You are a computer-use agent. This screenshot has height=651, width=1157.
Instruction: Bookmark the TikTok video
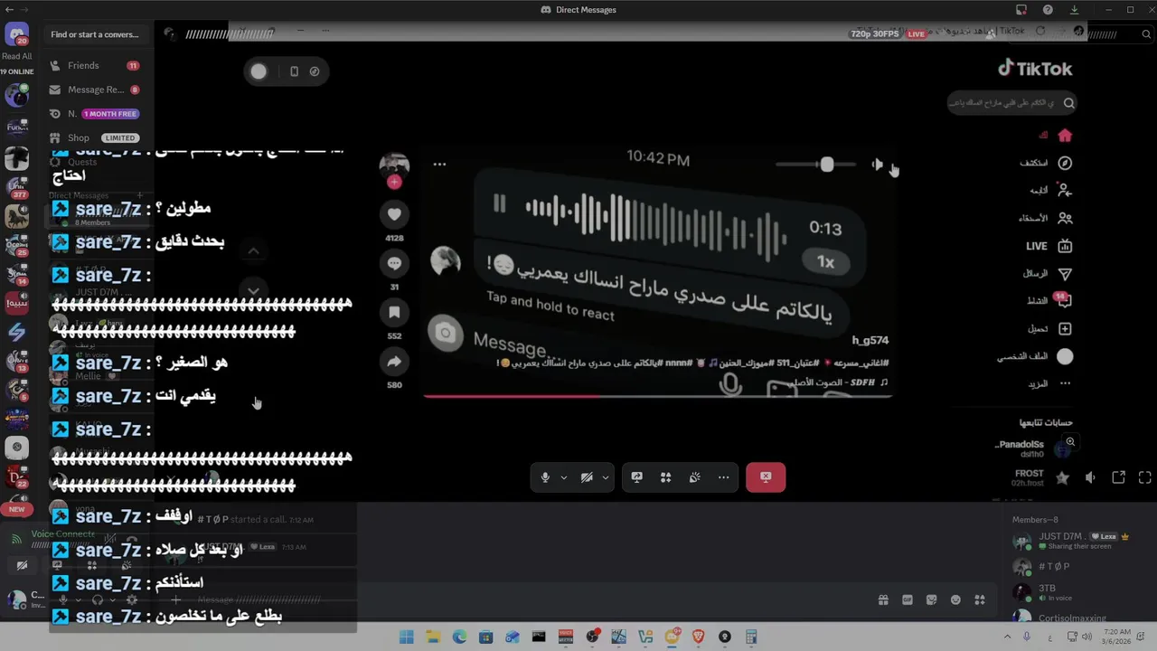point(394,312)
